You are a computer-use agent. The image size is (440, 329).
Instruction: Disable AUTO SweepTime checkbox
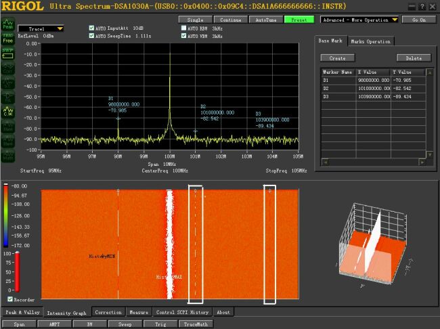coord(93,36)
